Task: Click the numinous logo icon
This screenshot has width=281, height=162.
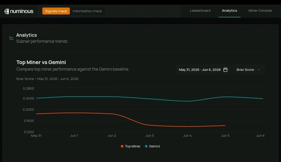Action: [x=7, y=11]
